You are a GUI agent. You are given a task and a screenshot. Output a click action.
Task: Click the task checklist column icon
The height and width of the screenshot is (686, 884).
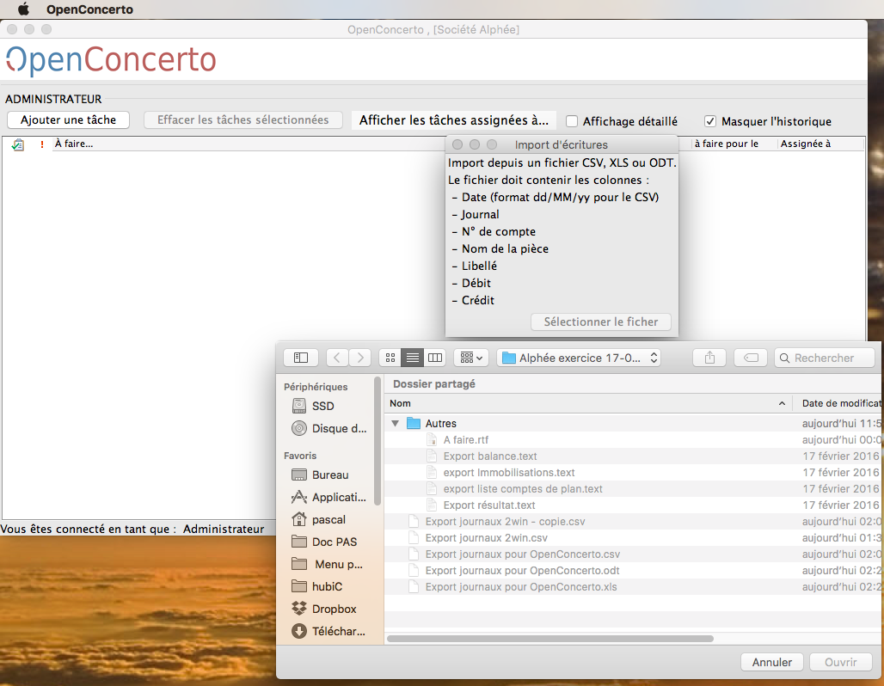18,144
